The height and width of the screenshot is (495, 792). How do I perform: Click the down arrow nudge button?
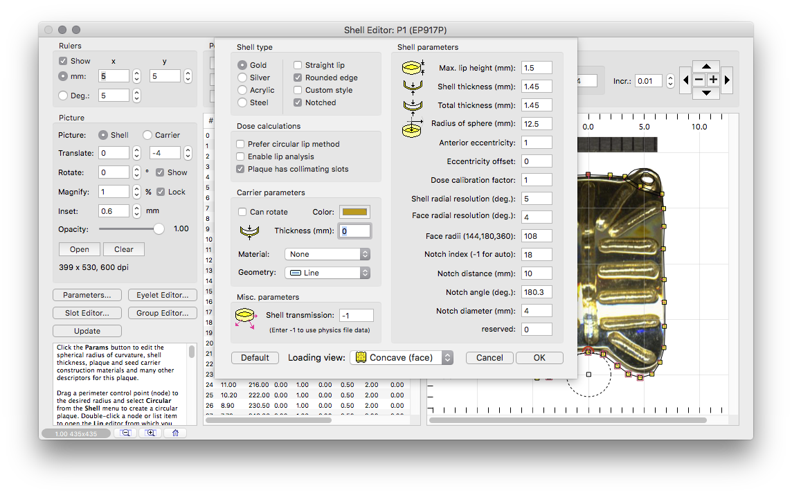[x=706, y=93]
